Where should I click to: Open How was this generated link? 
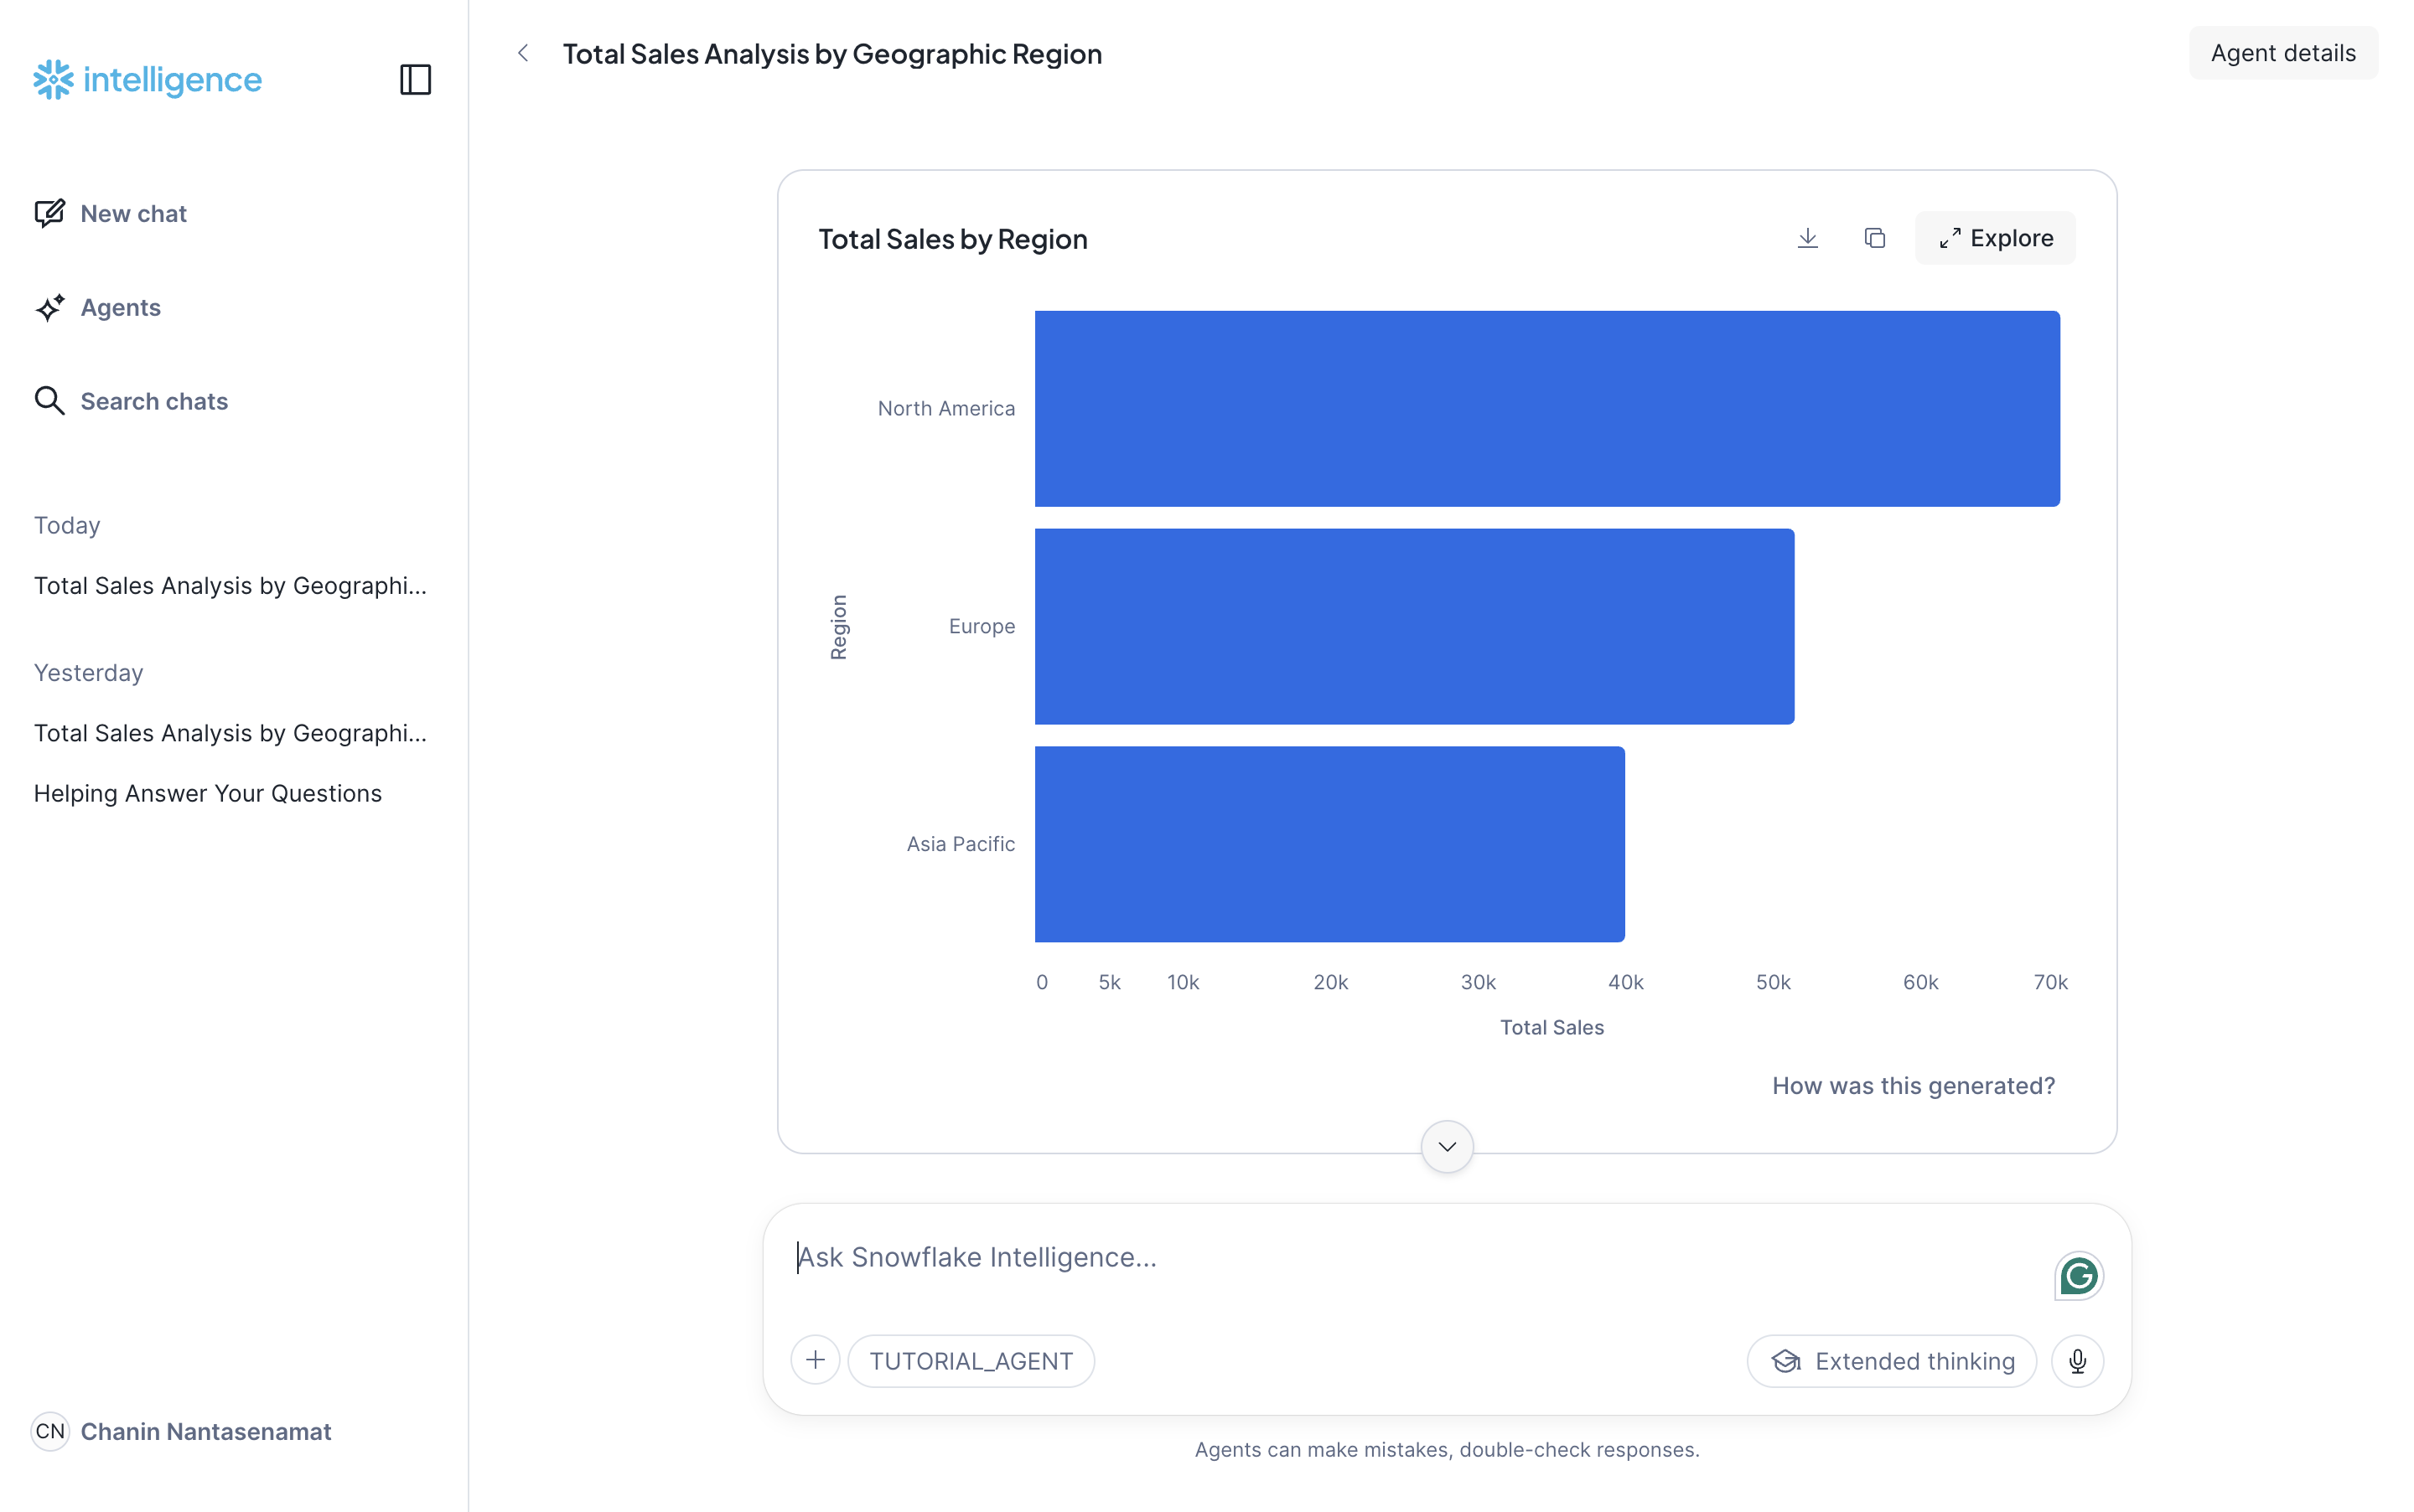(x=1913, y=1085)
